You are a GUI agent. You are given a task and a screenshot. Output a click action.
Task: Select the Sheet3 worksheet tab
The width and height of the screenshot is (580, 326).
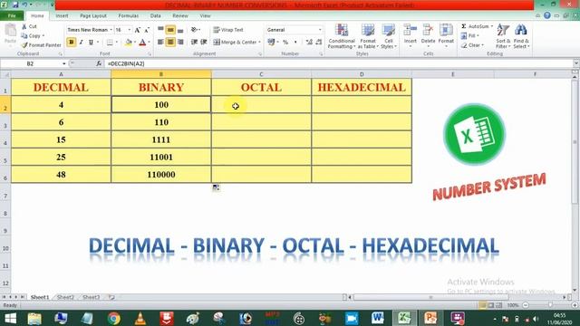[91, 297]
